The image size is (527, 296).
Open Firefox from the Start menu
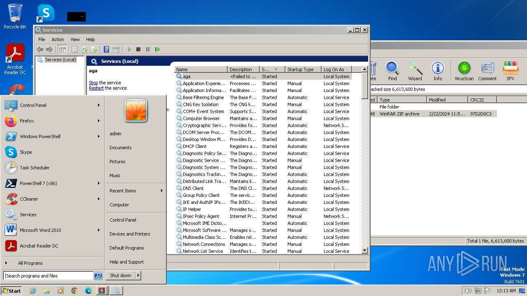(x=53, y=121)
